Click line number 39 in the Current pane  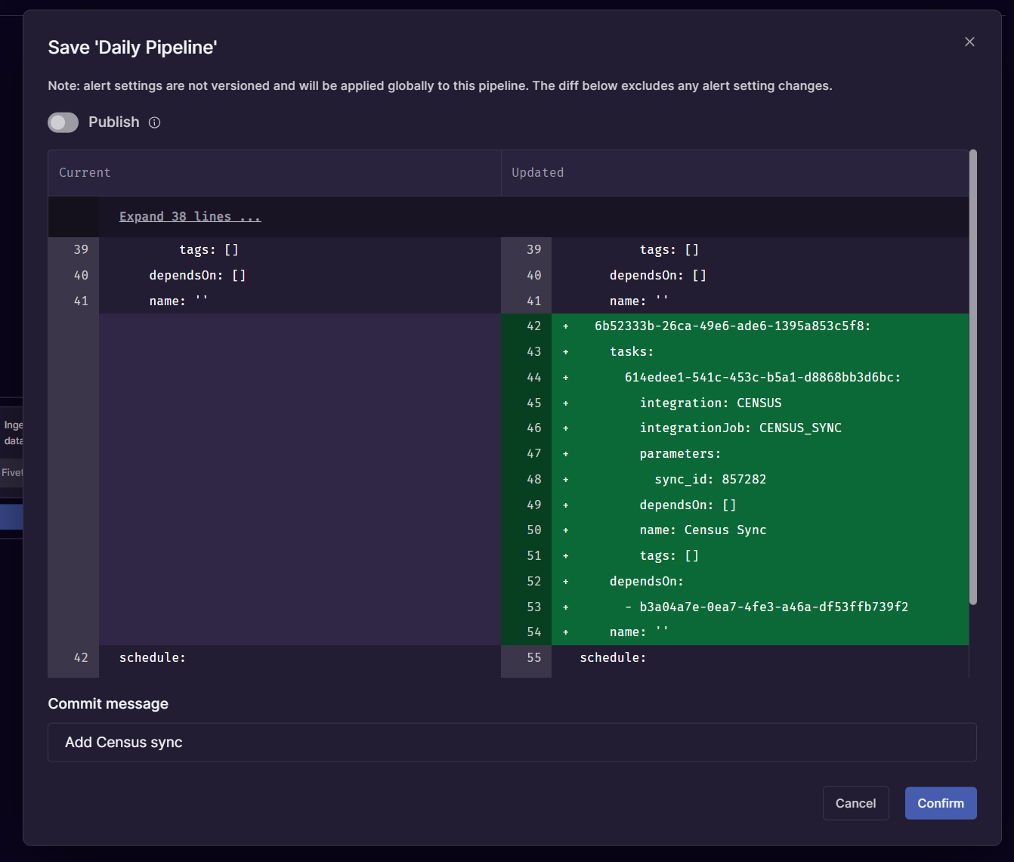pos(81,249)
